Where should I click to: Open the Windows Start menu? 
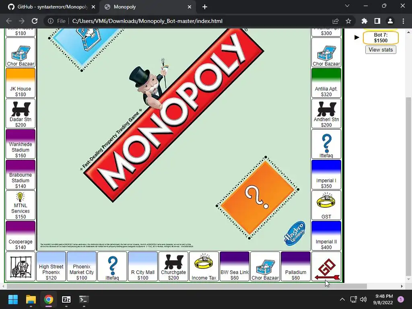point(13,299)
